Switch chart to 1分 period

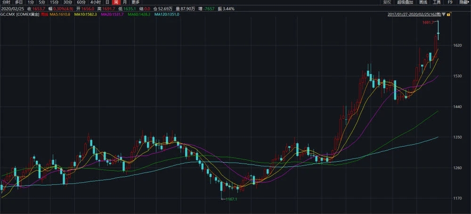click(31, 2)
